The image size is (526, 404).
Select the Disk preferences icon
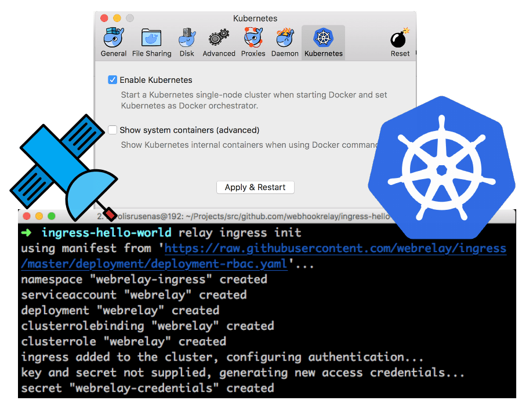[187, 41]
